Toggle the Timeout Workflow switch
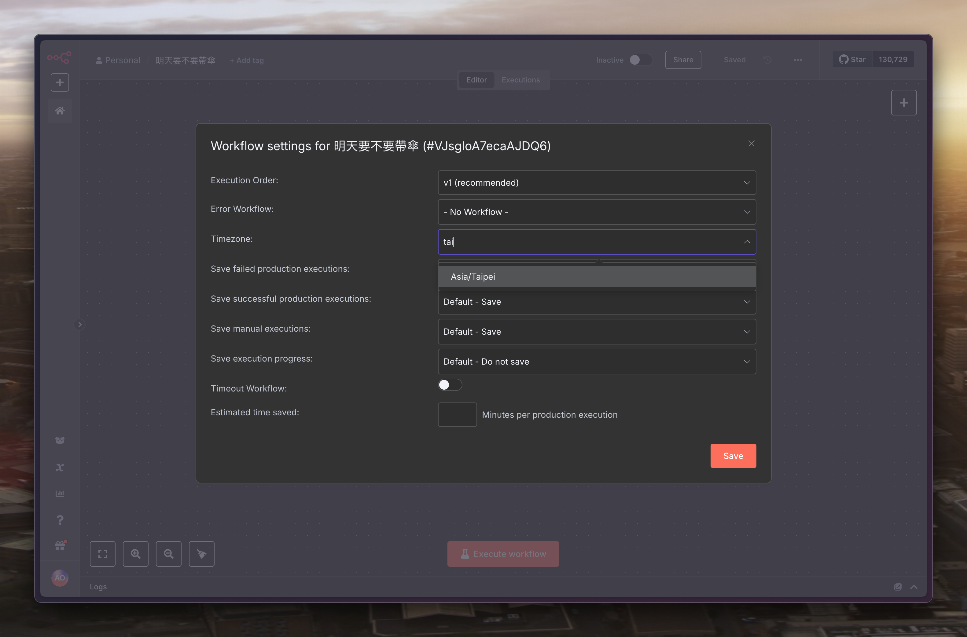 click(450, 385)
